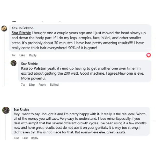Click Kasi Jo Polston's profile avatar
This screenshot has width=156, height=160.
click(4, 29)
